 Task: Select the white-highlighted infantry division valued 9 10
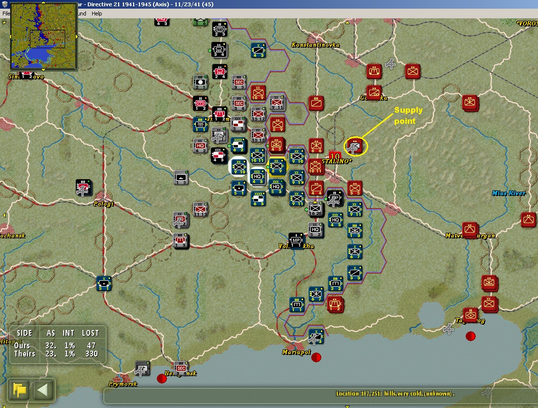239,167
